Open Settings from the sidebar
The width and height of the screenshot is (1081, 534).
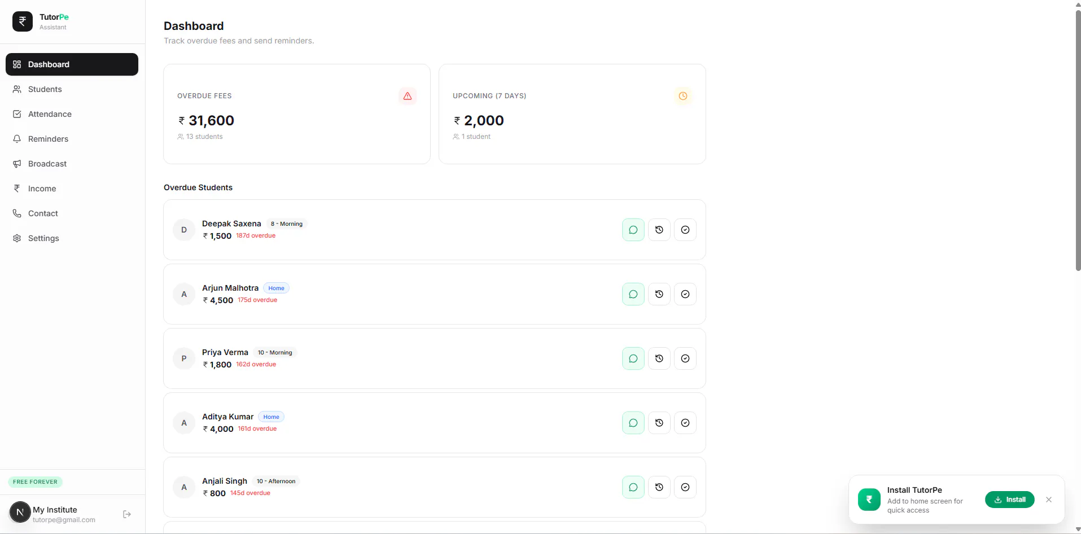(x=72, y=238)
